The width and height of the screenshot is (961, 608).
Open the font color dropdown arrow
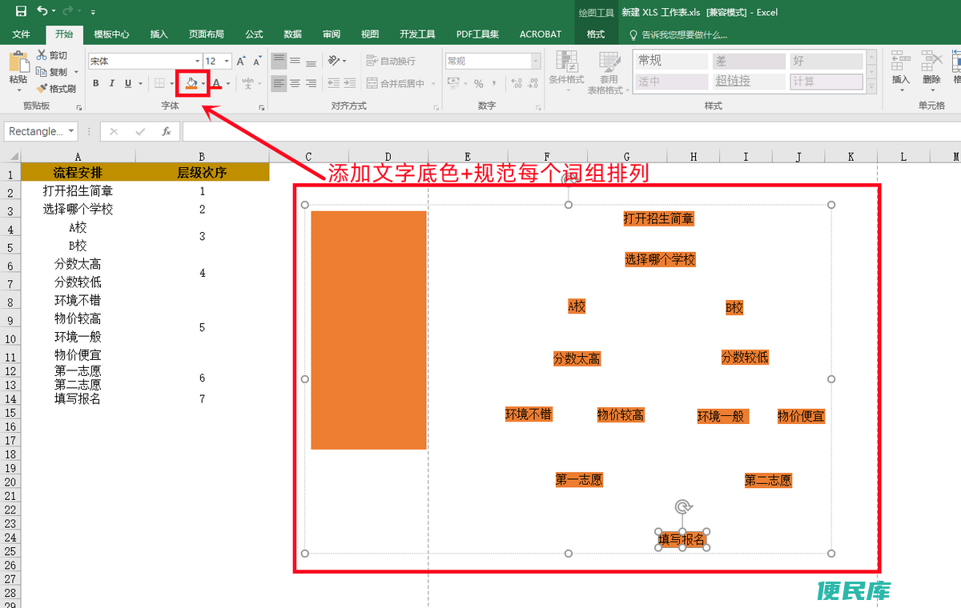point(228,83)
